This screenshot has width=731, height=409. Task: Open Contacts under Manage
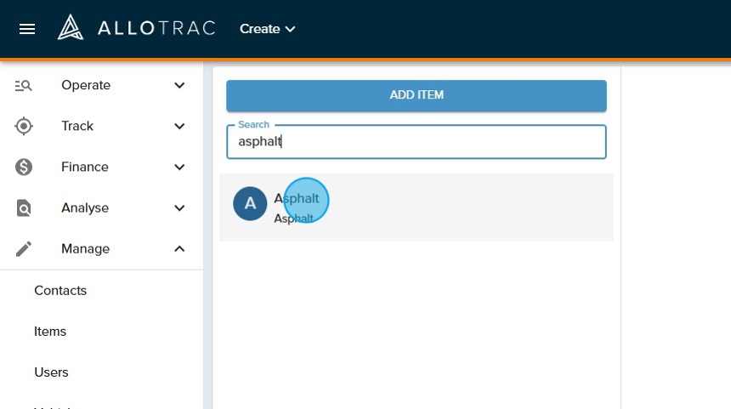[60, 290]
